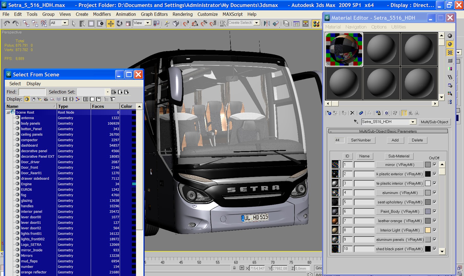Activate the Select and Uniform Scale tool
The image size is (464, 276).
coord(128,24)
